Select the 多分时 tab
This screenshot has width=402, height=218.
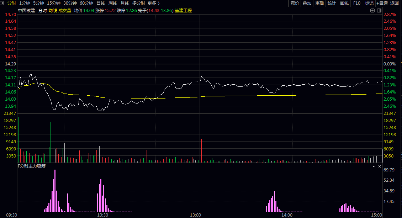tap(138, 3)
